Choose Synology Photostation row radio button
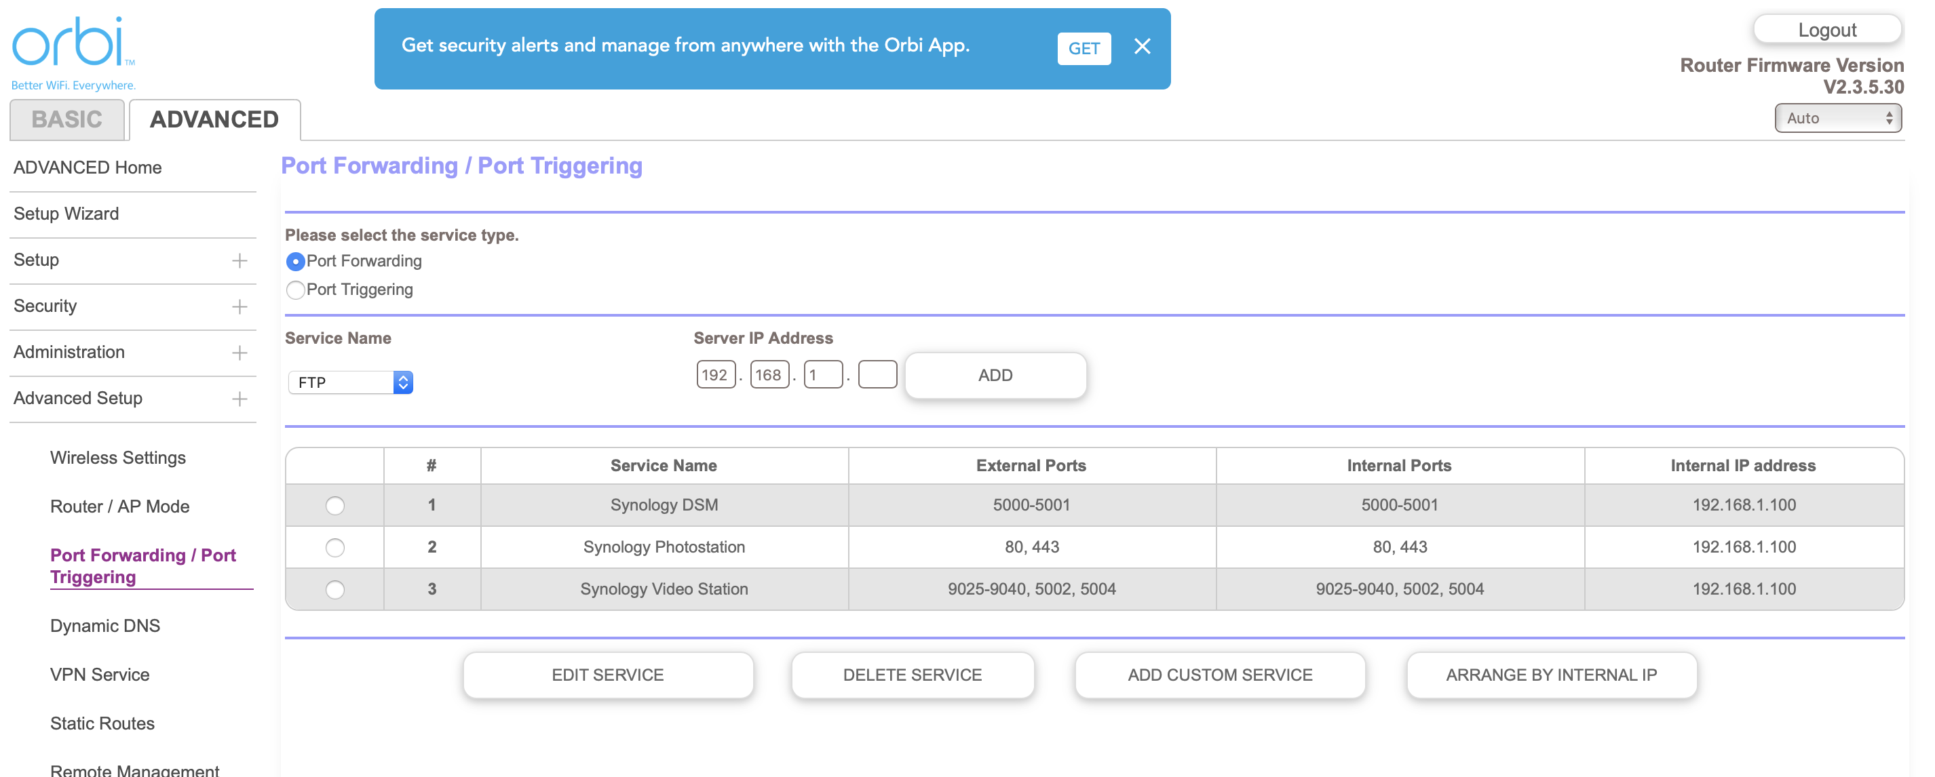 point(335,547)
